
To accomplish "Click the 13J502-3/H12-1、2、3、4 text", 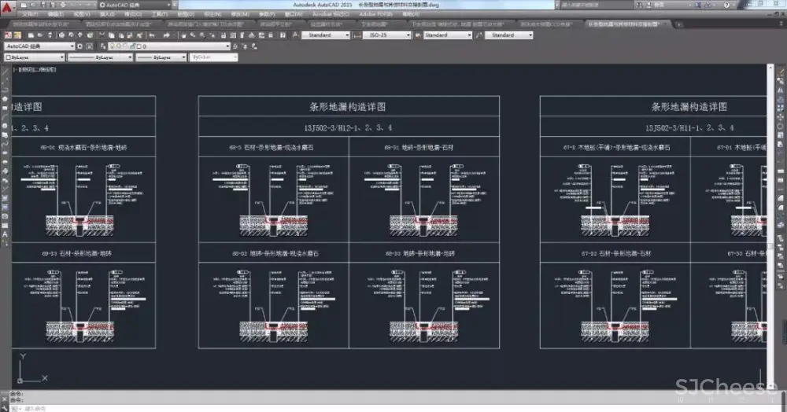I will pos(348,128).
